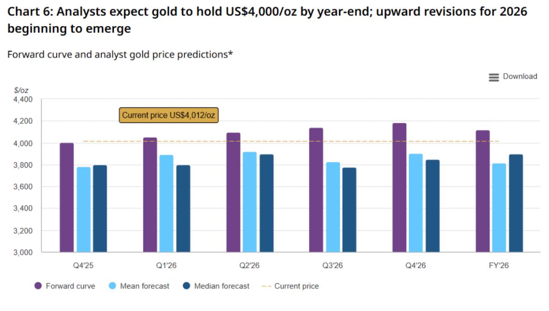Click the purple Forward curve legend dot
This screenshot has height=311, width=549.
(38, 286)
